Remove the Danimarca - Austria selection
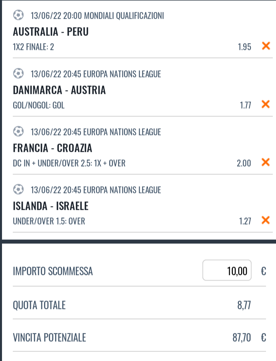The width and height of the screenshot is (276, 361). pyautogui.click(x=266, y=104)
